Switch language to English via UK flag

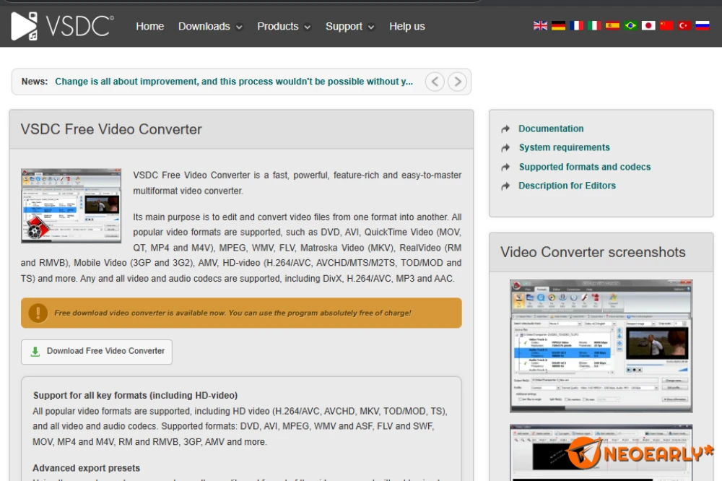pos(540,26)
